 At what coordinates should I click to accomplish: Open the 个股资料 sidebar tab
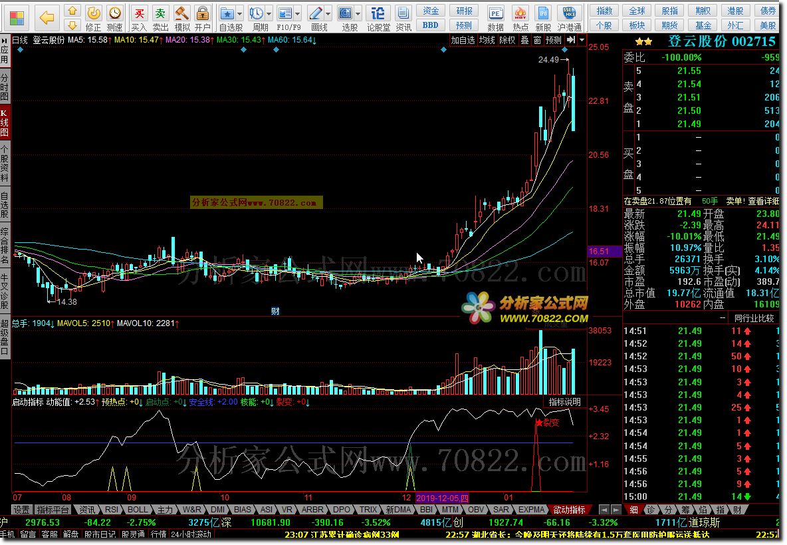[x=5, y=164]
